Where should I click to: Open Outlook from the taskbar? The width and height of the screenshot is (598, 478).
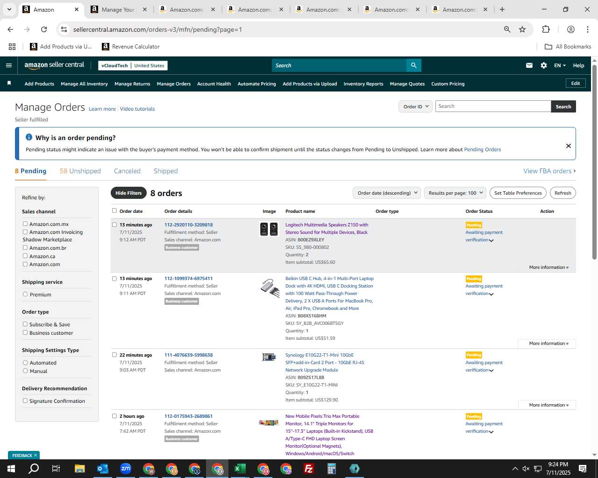click(x=102, y=469)
